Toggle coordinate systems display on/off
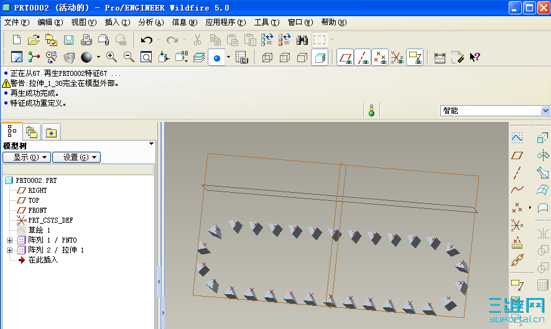 tap(397, 57)
